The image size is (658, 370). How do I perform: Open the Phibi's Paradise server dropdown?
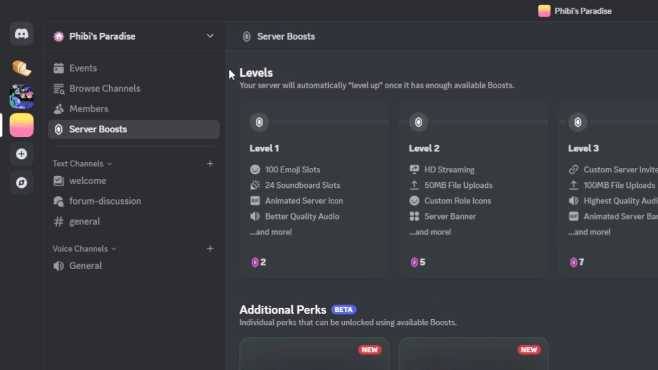(210, 36)
